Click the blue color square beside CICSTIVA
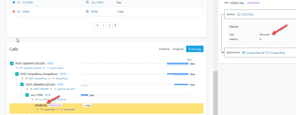The height and width of the screenshot is (115, 296). tap(14, 3)
